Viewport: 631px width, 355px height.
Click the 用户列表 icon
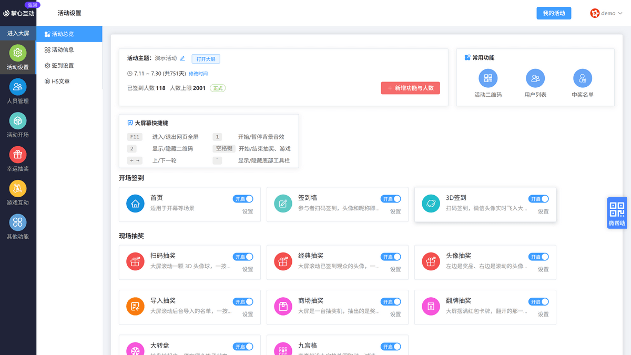tap(535, 78)
